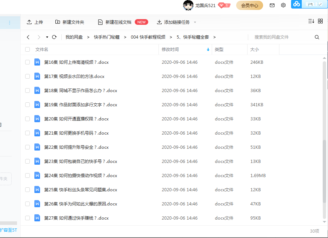Select file name 第25集 快手粉丝头条常见问题集.docx
Screen dimensions: 328x238
80,190
